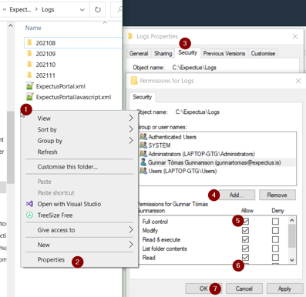Viewport: 306px width, 297px height.
Task: Select Administrators (LAPTOP-GTG\Administrators) entry
Action: (x=201, y=154)
